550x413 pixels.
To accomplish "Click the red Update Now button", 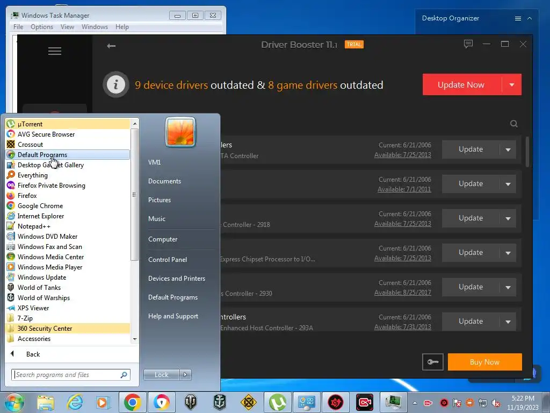I will (x=461, y=84).
